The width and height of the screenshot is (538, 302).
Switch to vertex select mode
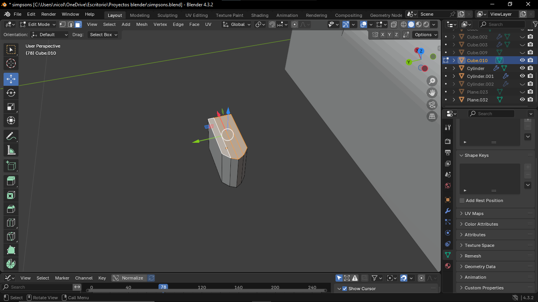point(63,24)
